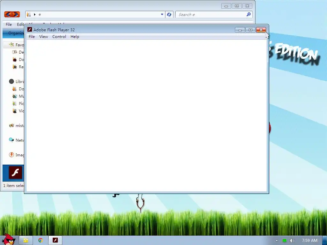
Task: Click the 7:59 AM clock
Action: [310, 241]
